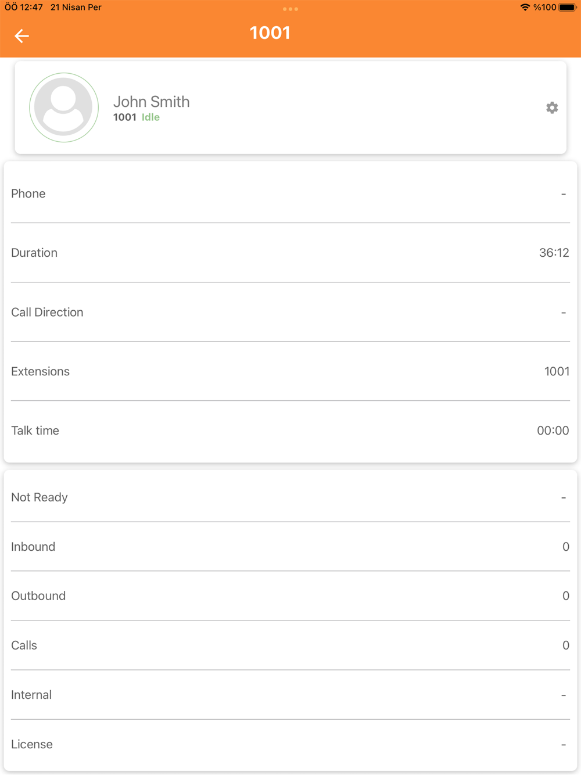Select the Inbound label
This screenshot has width=581, height=775.
(x=33, y=547)
